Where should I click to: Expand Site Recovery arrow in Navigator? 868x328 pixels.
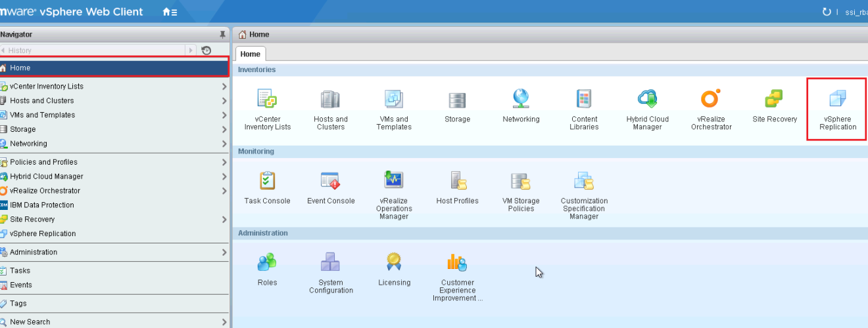pyautogui.click(x=224, y=220)
